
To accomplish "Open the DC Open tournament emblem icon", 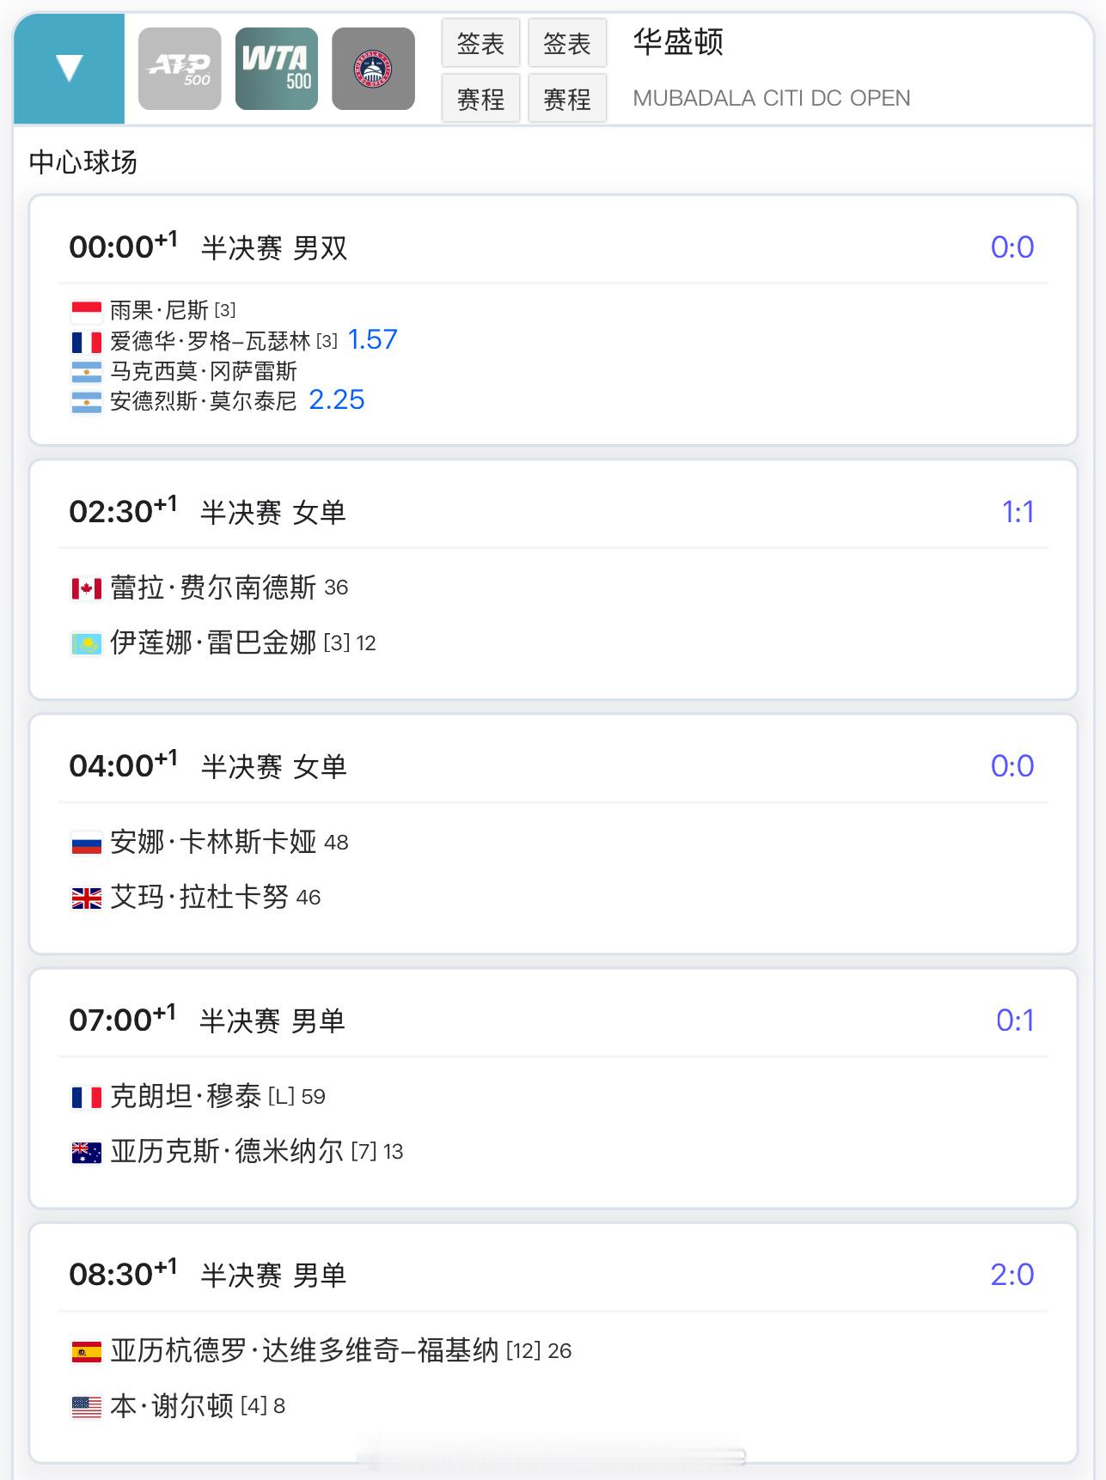I will pos(374,69).
